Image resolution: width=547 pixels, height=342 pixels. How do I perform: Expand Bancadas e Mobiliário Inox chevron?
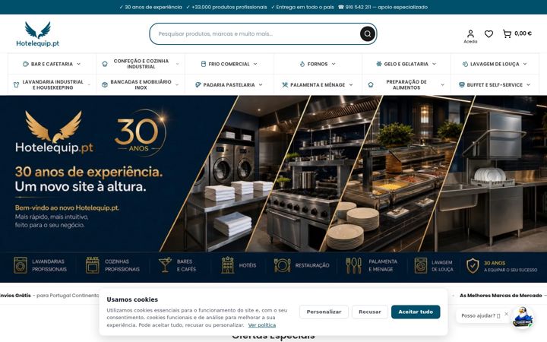(x=177, y=85)
